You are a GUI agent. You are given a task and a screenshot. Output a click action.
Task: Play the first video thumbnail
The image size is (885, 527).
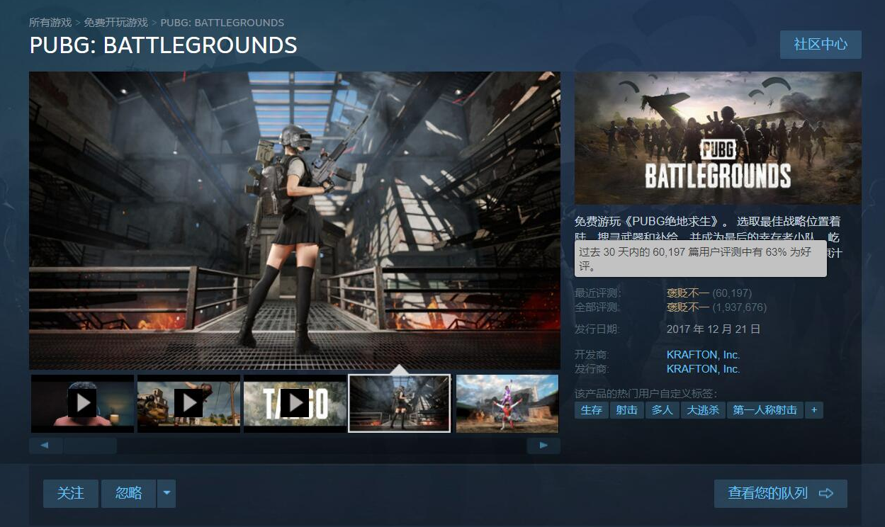[82, 403]
